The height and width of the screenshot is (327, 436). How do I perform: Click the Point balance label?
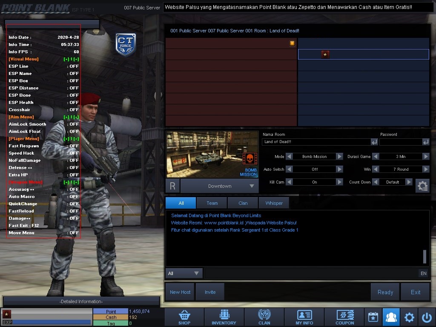(111, 311)
